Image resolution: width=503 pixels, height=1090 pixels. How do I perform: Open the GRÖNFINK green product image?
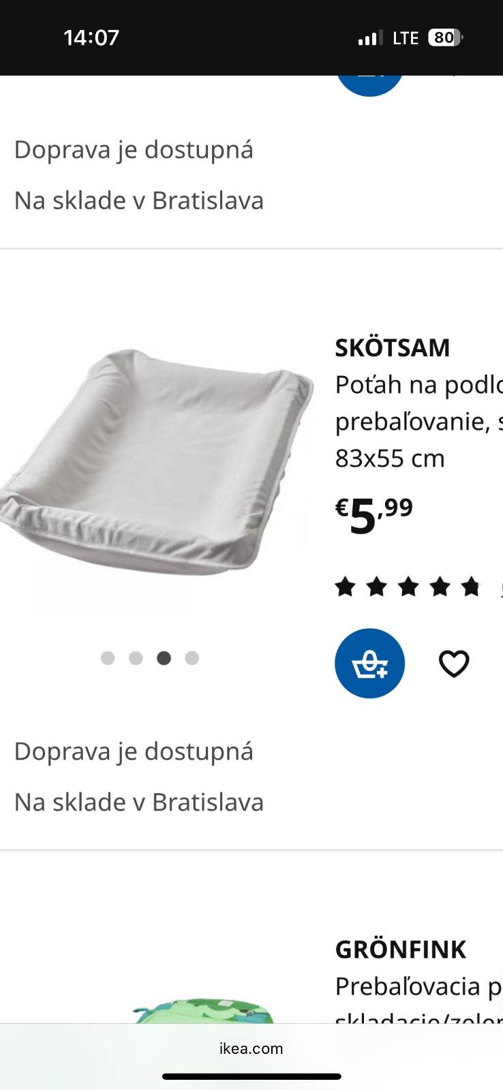click(203, 1011)
